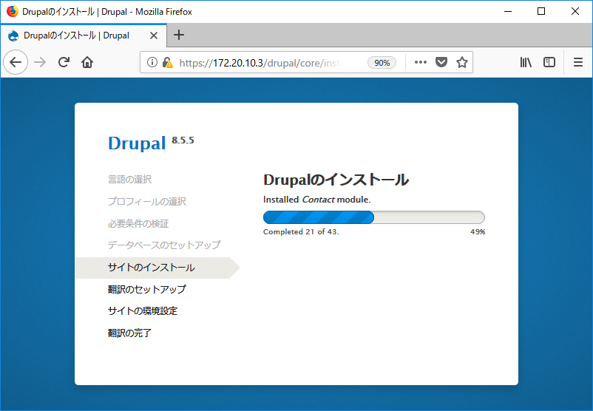Click the insecure connection padlock warning icon

pos(167,62)
